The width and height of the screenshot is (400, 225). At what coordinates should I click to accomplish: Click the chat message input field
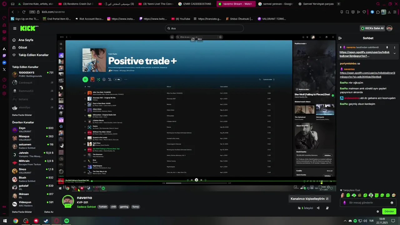click(367, 203)
